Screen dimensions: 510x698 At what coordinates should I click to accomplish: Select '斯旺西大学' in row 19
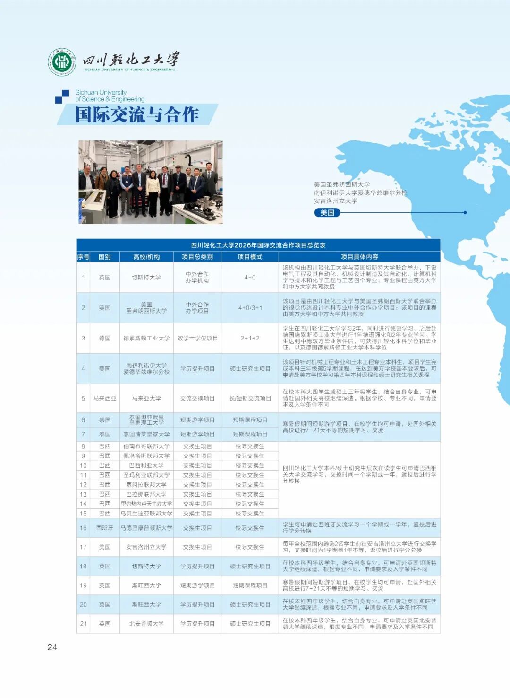tap(146, 585)
